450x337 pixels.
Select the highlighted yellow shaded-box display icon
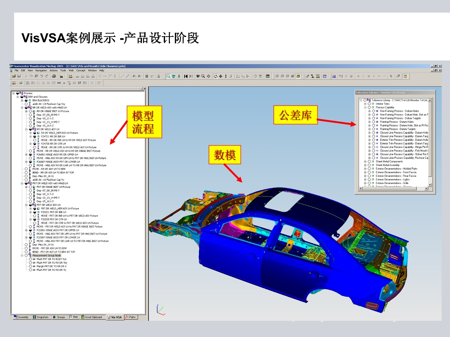point(298,76)
